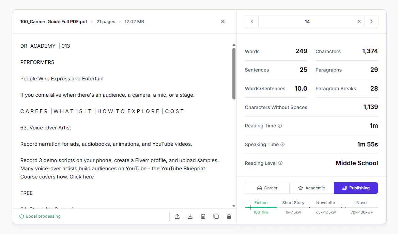Click the '21 pages' label
The height and width of the screenshot is (234, 398).
click(106, 21)
